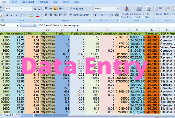Viewport: 175px width, 118px height.
Task: Switch to the Data tab
Action: [55, 2]
